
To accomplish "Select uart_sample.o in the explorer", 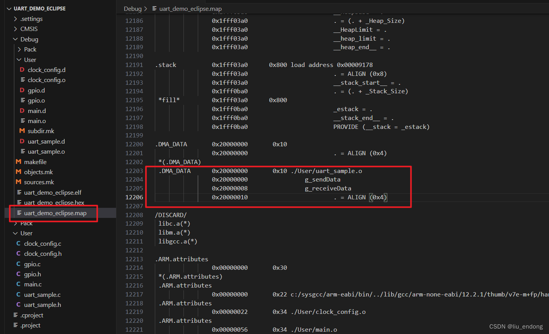I will (x=46, y=152).
